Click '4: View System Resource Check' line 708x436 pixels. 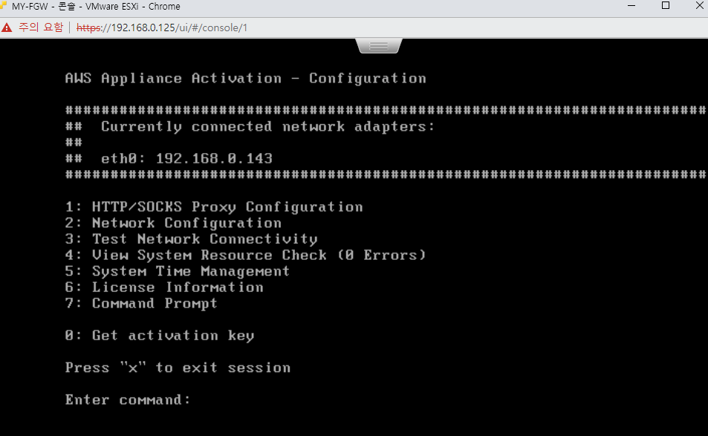click(246, 255)
